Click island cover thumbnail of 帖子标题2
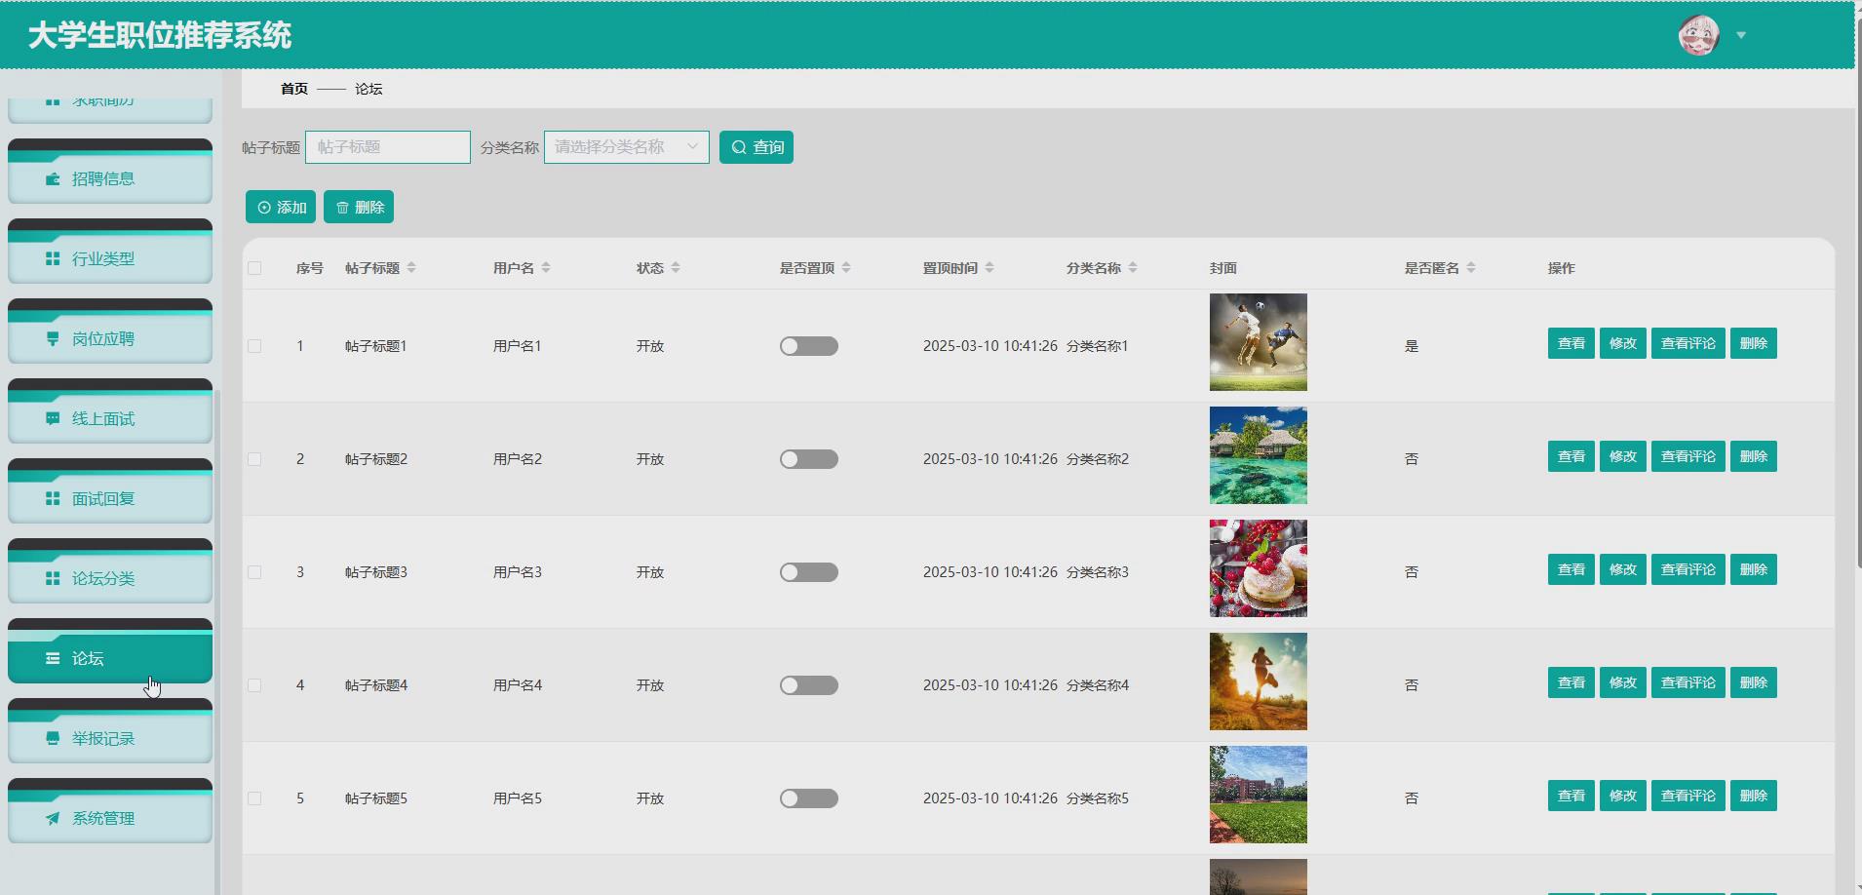 [1259, 455]
